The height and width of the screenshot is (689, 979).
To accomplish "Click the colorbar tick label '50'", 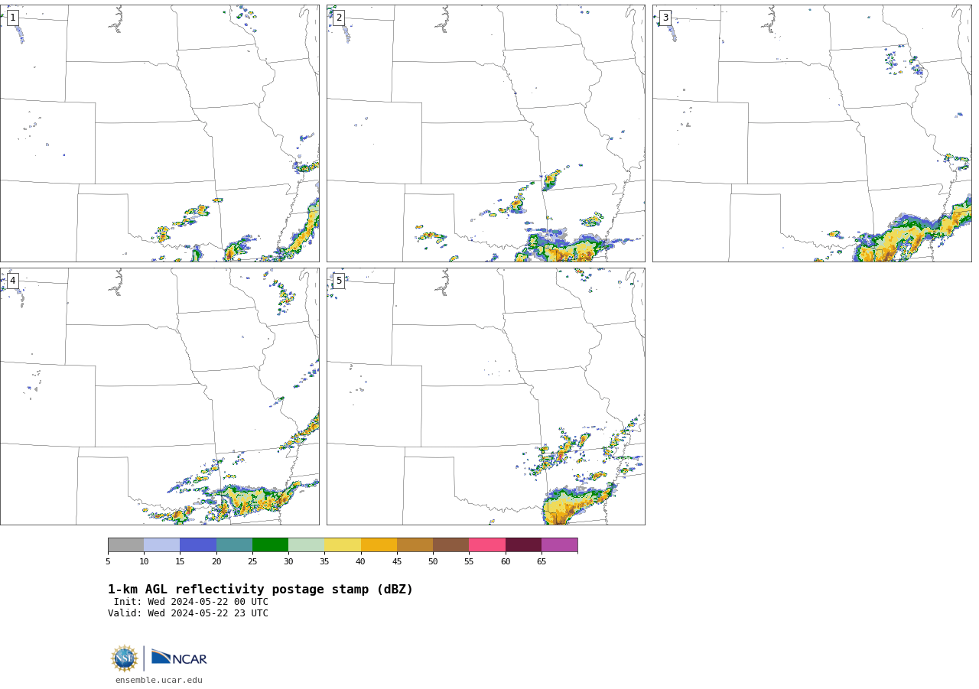I will [433, 561].
